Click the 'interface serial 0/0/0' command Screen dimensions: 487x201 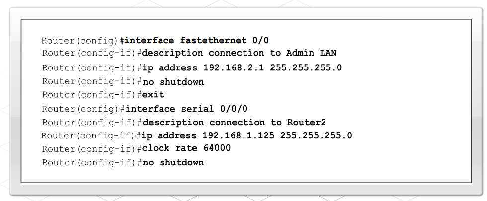point(186,109)
